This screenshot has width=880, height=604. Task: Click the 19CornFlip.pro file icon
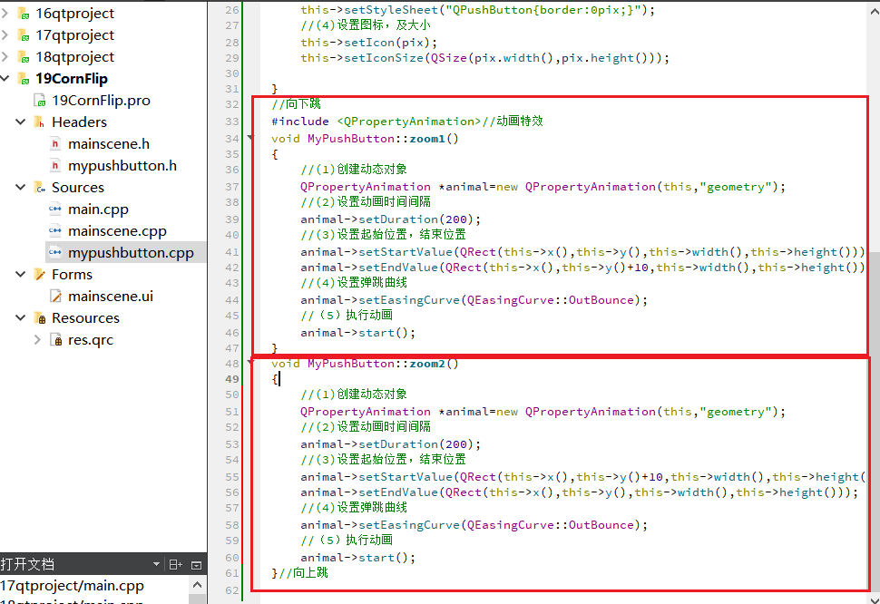(40, 101)
